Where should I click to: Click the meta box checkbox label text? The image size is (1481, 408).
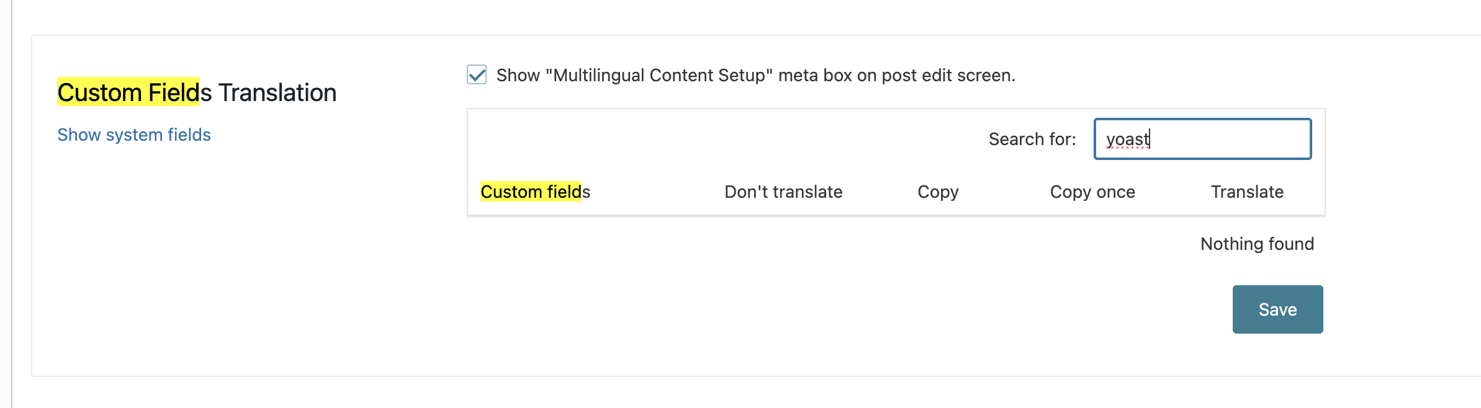[x=755, y=75]
